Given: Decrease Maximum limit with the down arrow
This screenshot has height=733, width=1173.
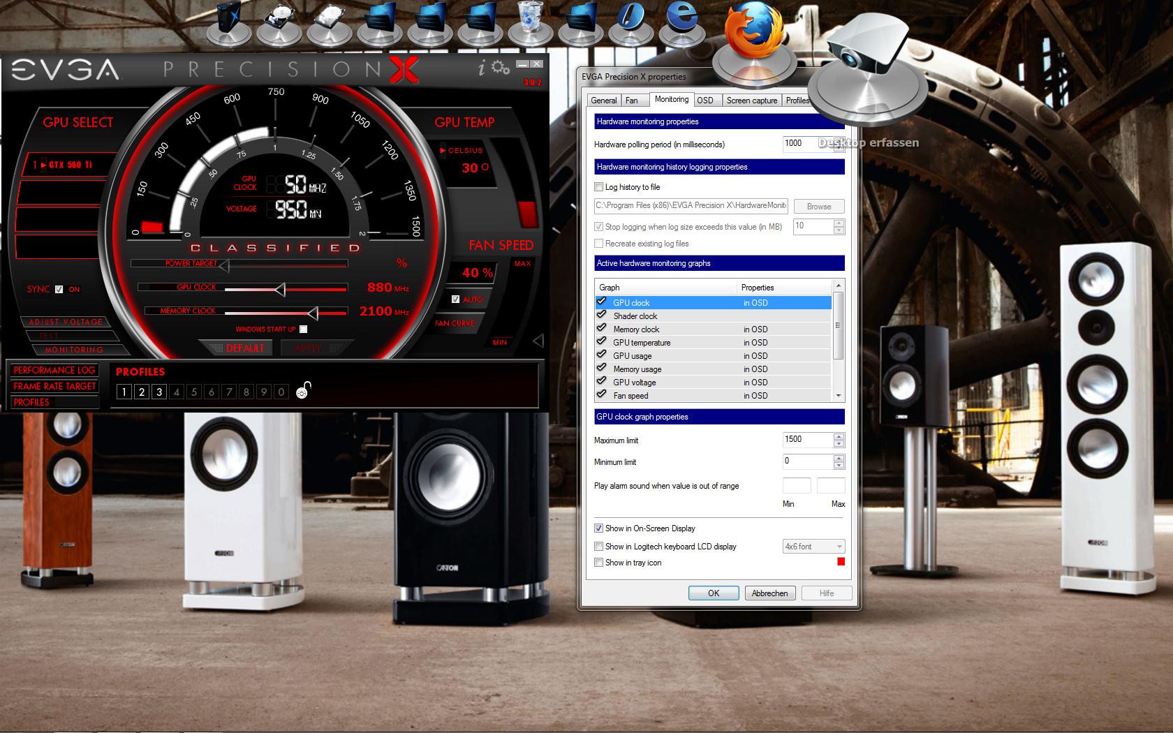Looking at the screenshot, I should click(839, 443).
